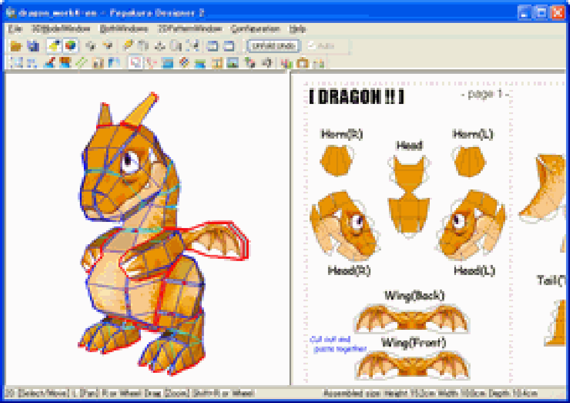Click the Head(R) unfolded pattern piece
570x403 pixels.
point(344,225)
